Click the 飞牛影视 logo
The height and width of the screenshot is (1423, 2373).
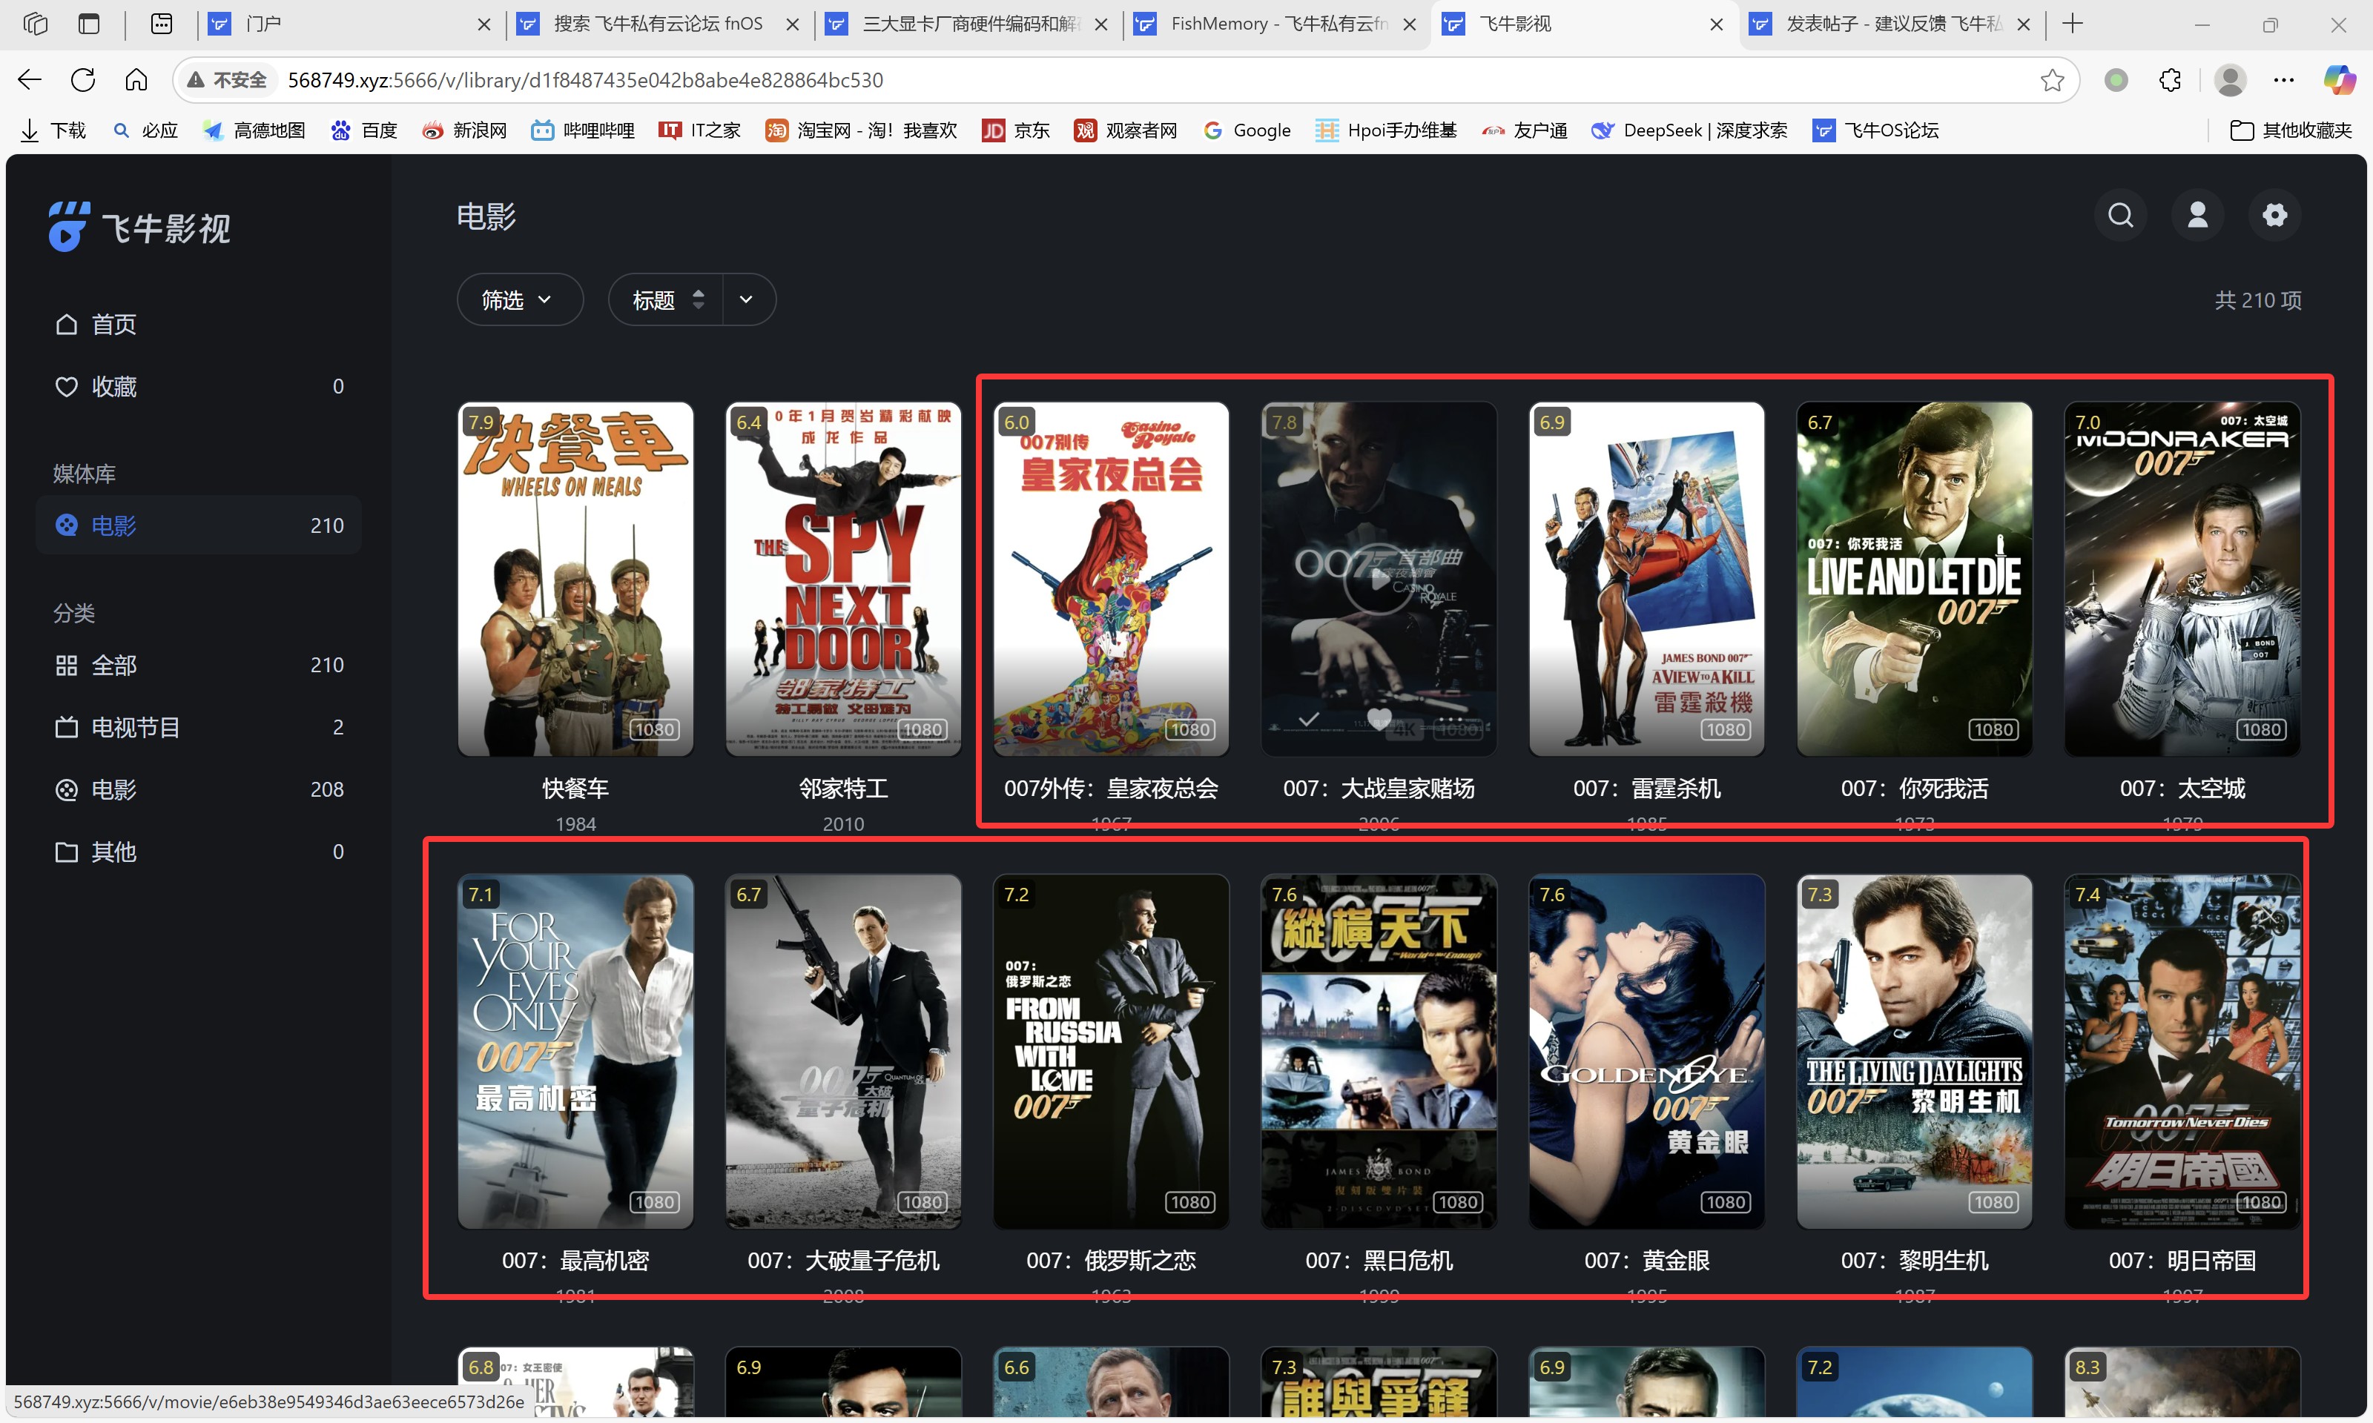click(x=140, y=228)
